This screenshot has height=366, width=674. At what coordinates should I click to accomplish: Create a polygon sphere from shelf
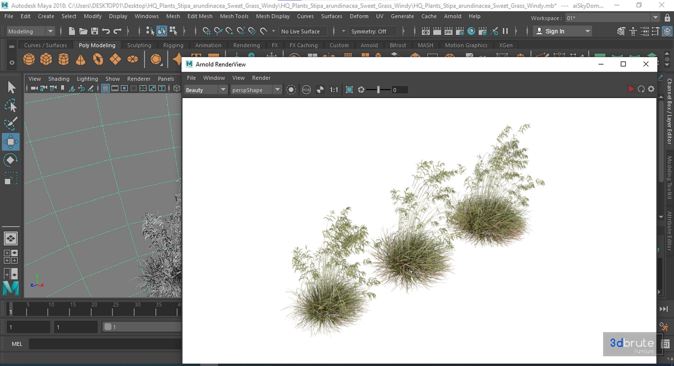point(29,59)
